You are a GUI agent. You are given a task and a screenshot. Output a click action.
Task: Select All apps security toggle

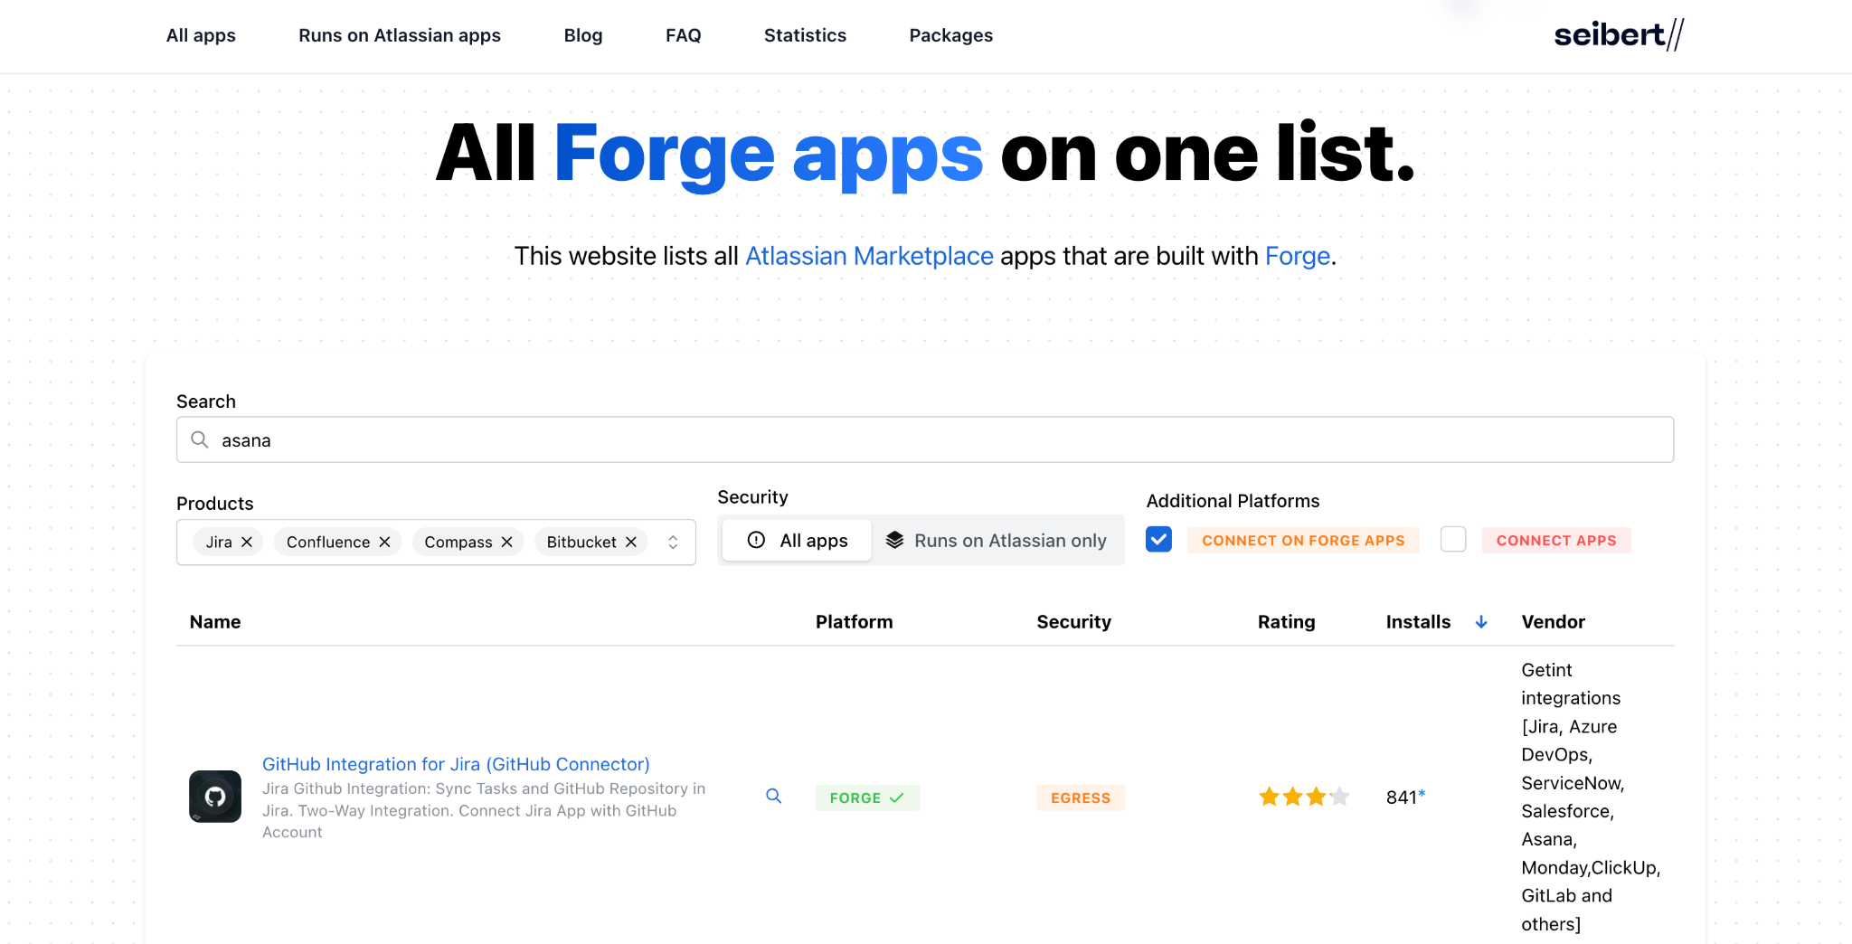pyautogui.click(x=797, y=540)
